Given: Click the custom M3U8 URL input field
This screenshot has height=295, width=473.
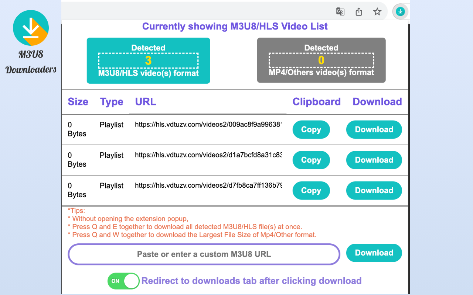Looking at the screenshot, I should [x=204, y=254].
